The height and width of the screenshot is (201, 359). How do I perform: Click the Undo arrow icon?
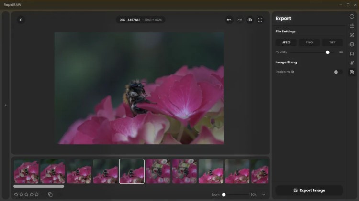point(229,20)
